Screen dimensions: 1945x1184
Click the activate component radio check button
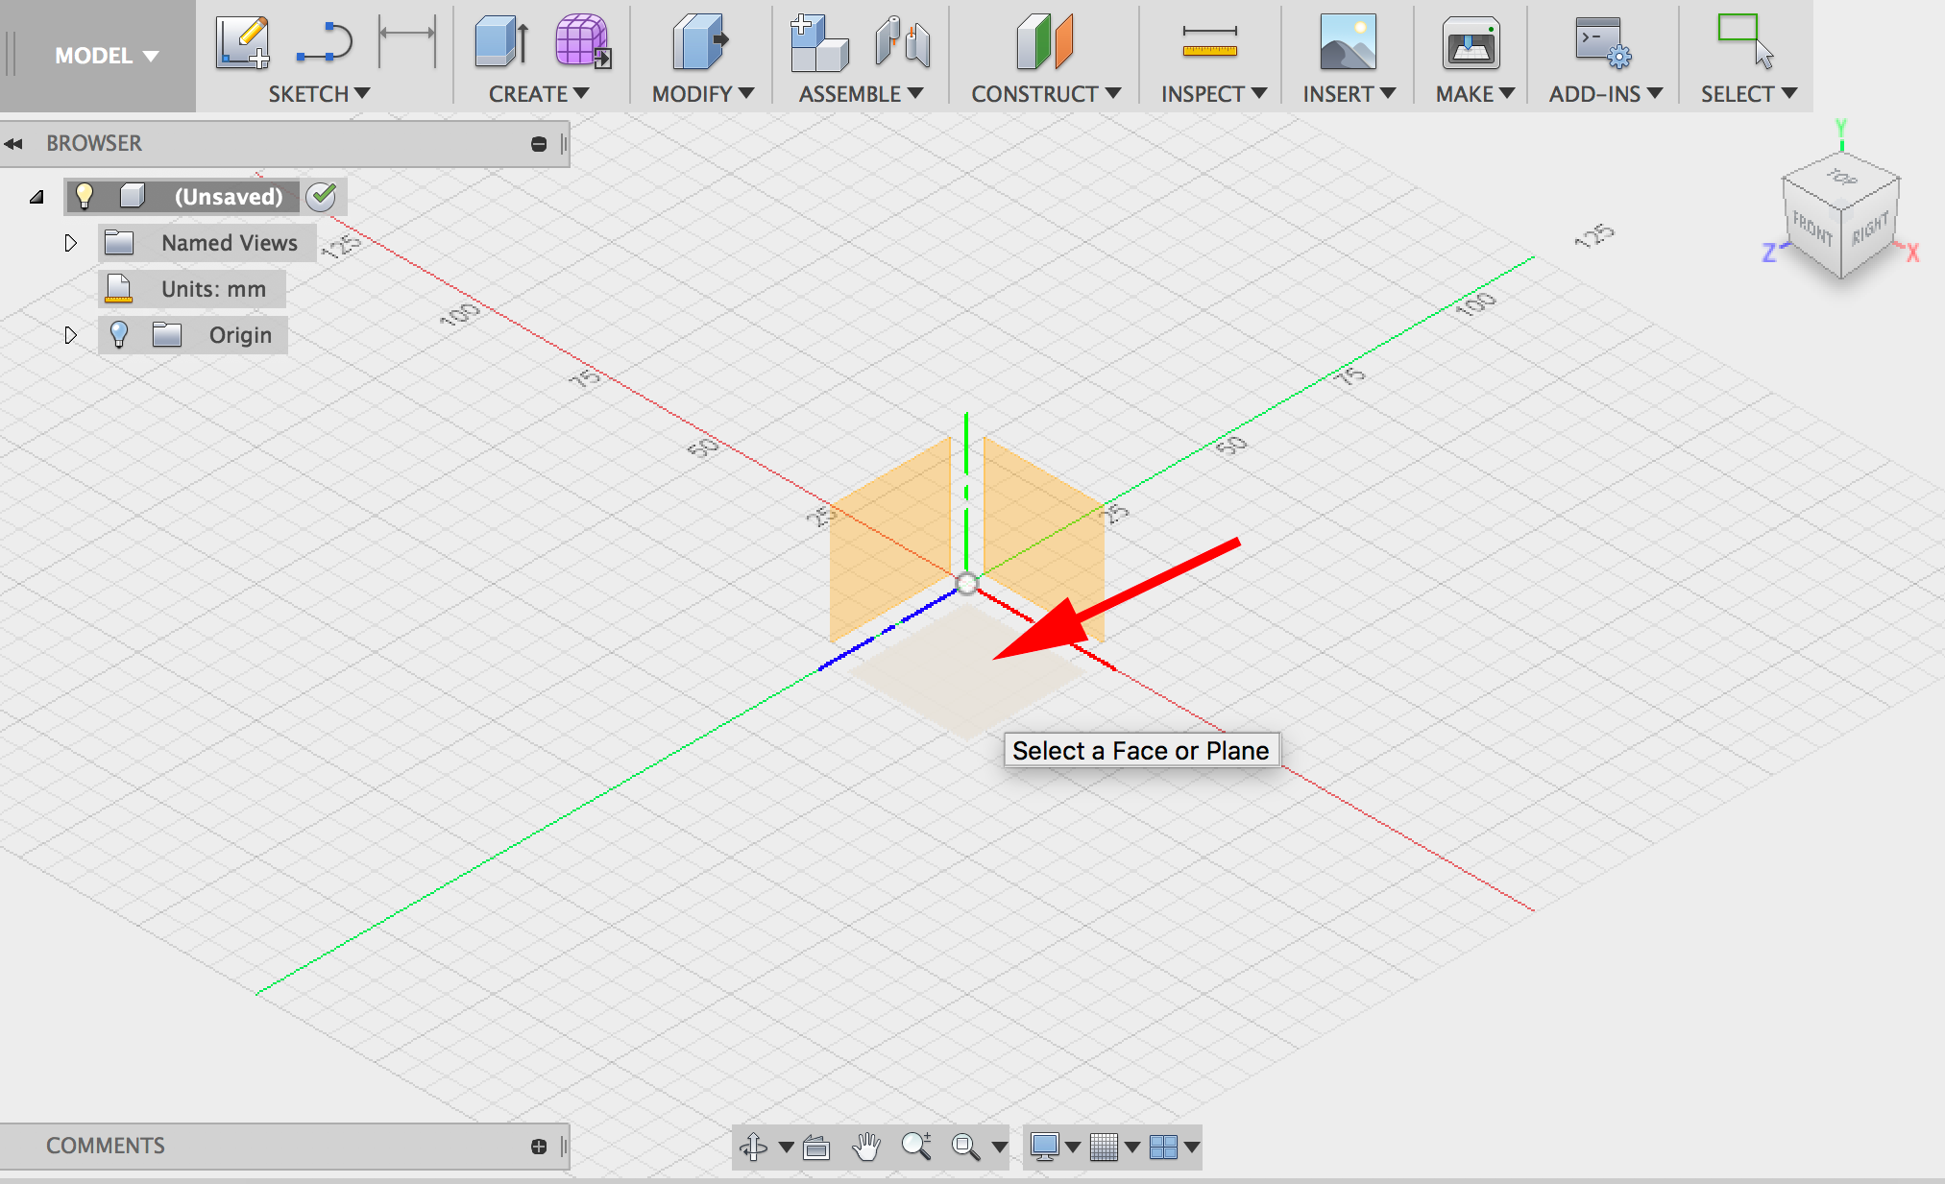click(x=322, y=196)
